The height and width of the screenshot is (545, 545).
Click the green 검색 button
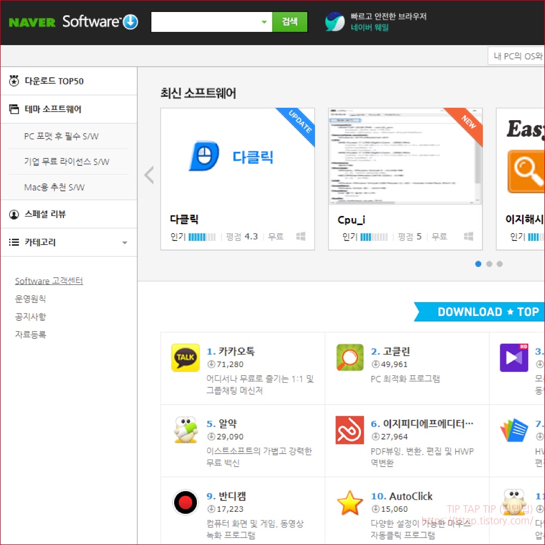tap(289, 22)
